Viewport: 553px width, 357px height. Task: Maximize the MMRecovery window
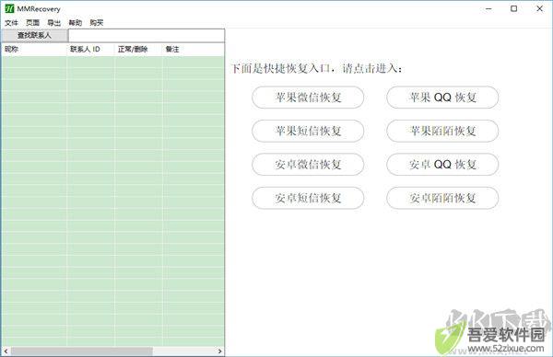[x=514, y=9]
